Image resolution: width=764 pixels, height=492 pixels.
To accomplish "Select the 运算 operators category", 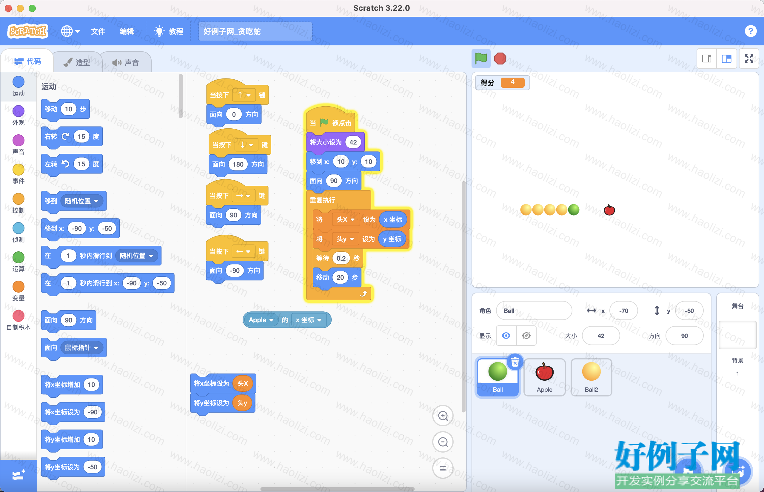I will click(18, 262).
